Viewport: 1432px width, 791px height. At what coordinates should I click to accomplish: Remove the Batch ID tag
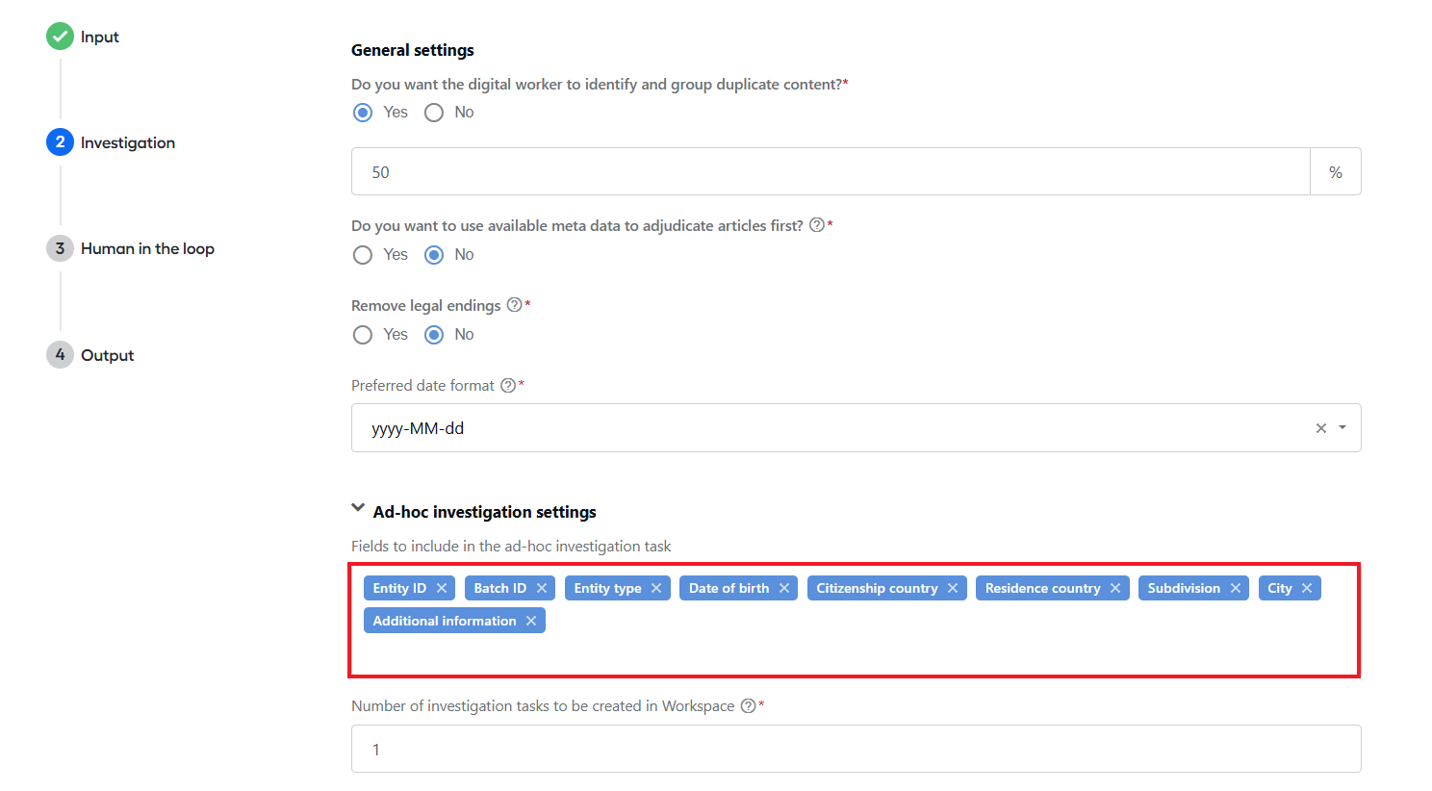pyautogui.click(x=542, y=588)
